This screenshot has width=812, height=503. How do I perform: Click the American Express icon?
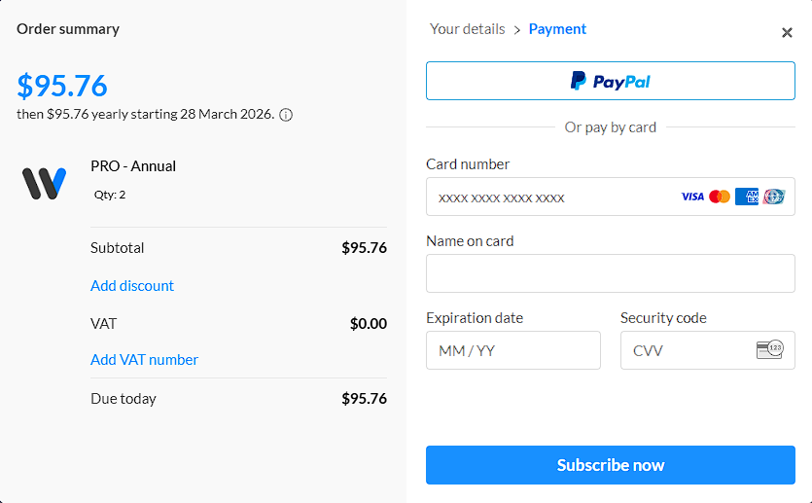(747, 197)
